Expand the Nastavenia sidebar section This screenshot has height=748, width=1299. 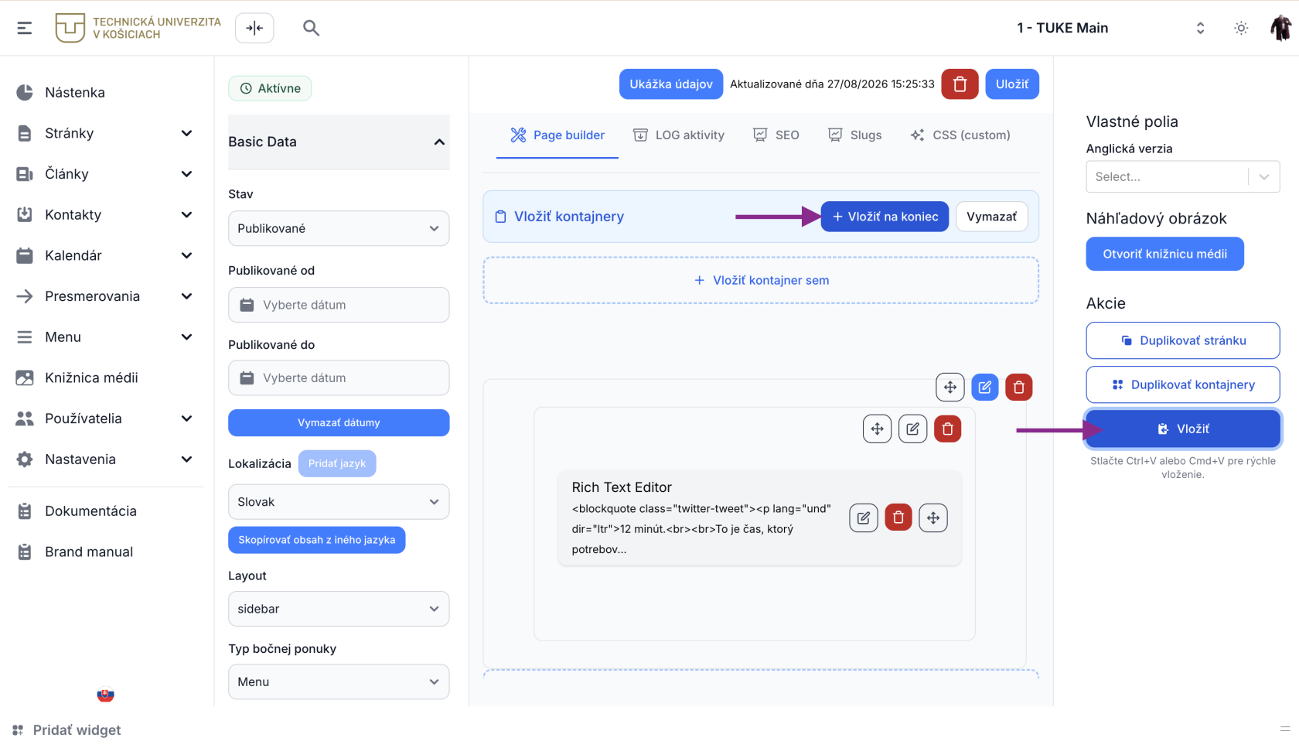[105, 459]
